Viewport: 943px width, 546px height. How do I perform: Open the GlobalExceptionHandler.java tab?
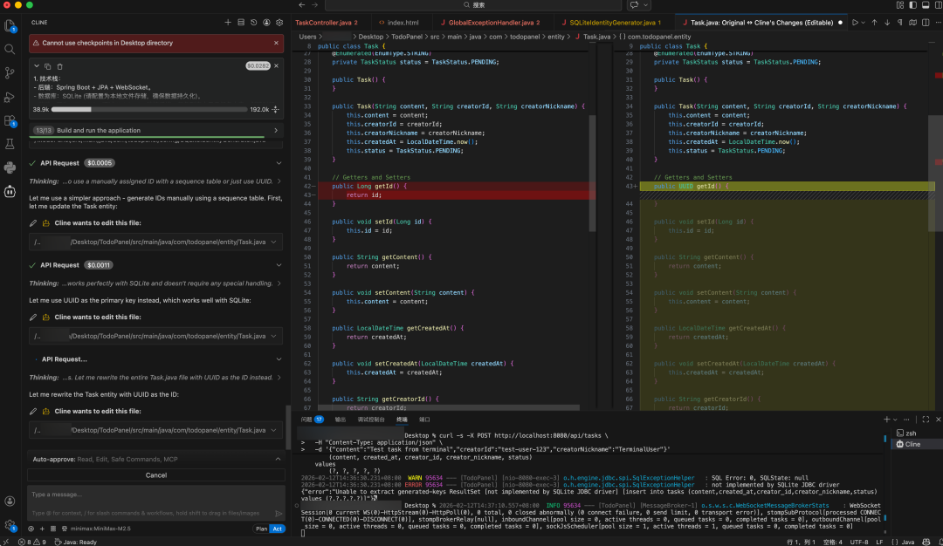pos(490,22)
